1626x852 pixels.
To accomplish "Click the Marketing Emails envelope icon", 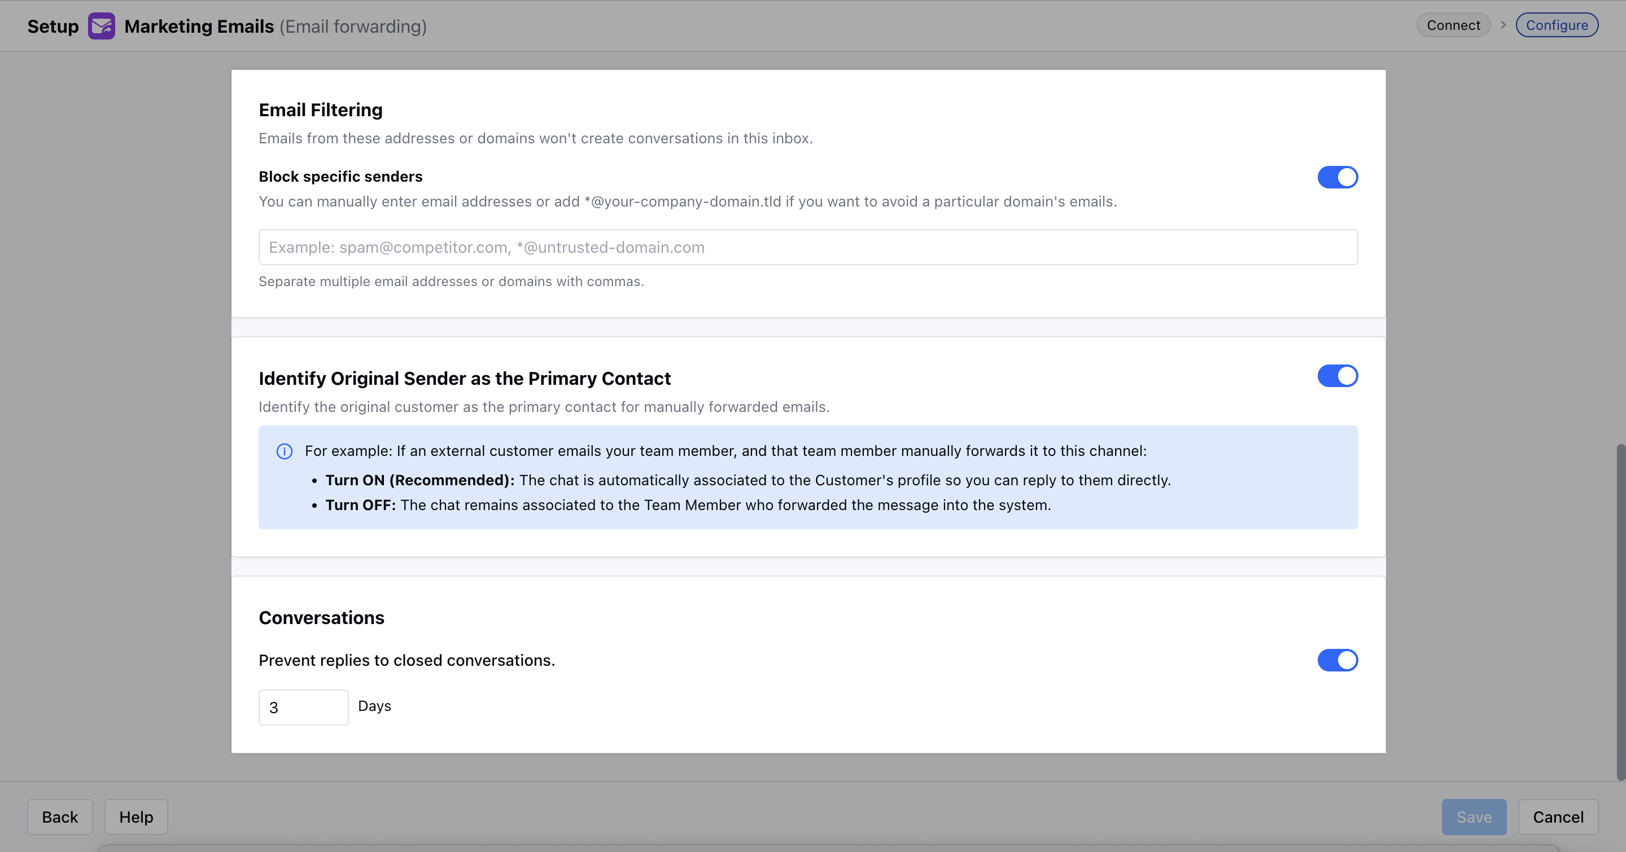I will [x=102, y=26].
